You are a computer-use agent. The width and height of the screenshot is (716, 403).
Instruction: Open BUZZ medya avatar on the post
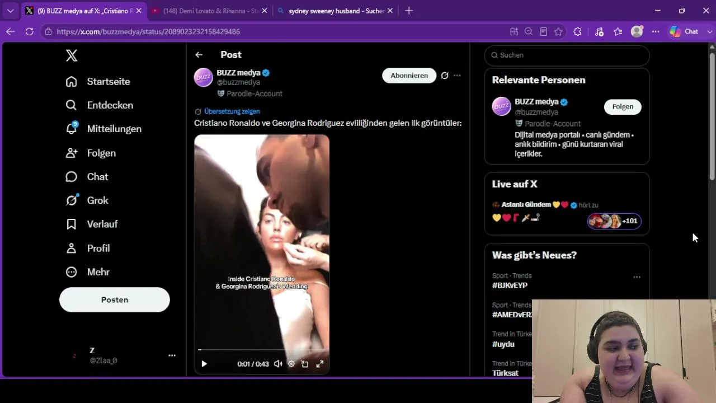204,77
